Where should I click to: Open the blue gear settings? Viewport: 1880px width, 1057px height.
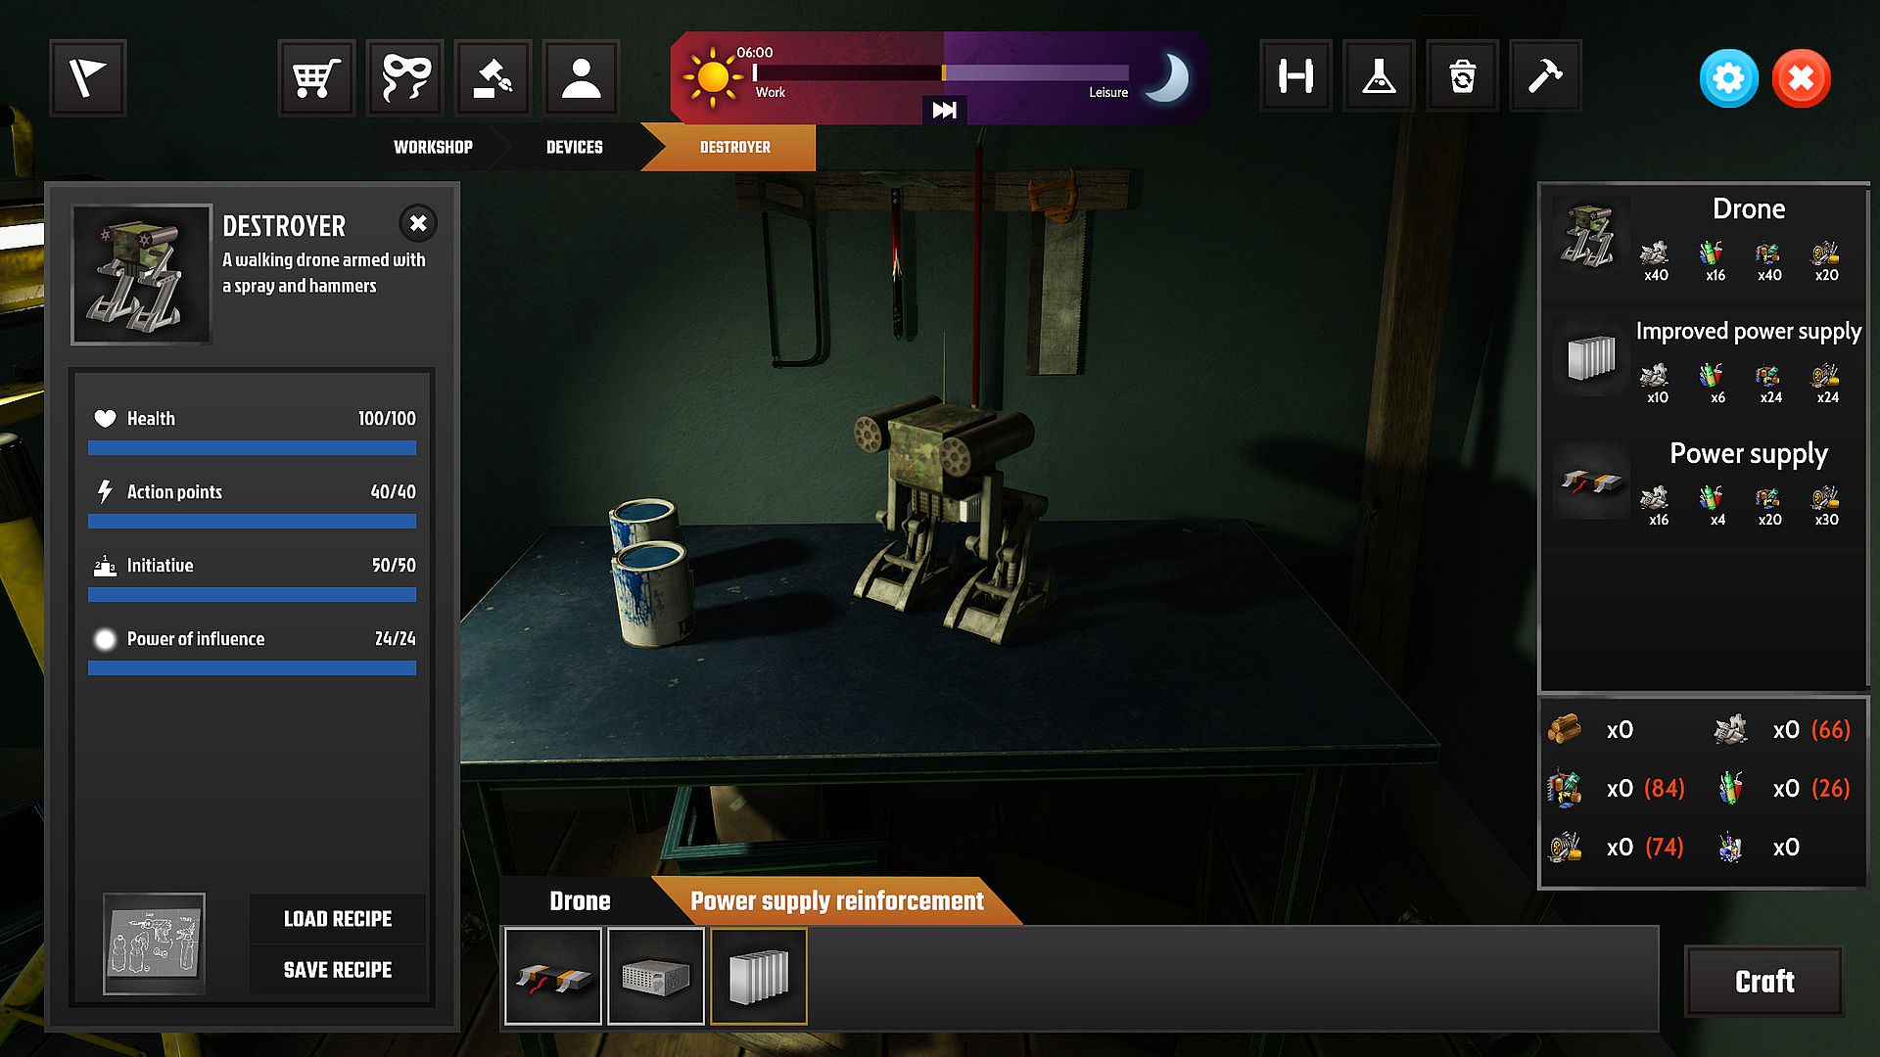coord(1728,78)
